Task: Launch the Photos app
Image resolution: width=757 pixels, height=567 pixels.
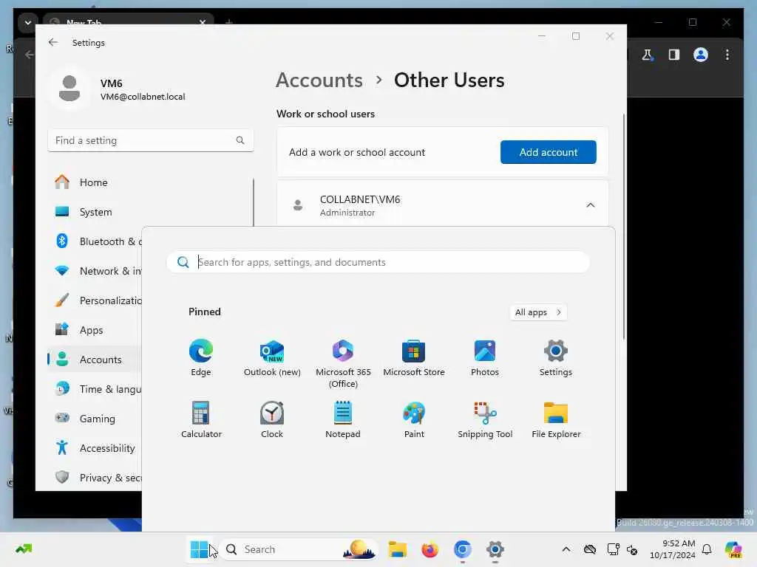Action: (x=485, y=358)
